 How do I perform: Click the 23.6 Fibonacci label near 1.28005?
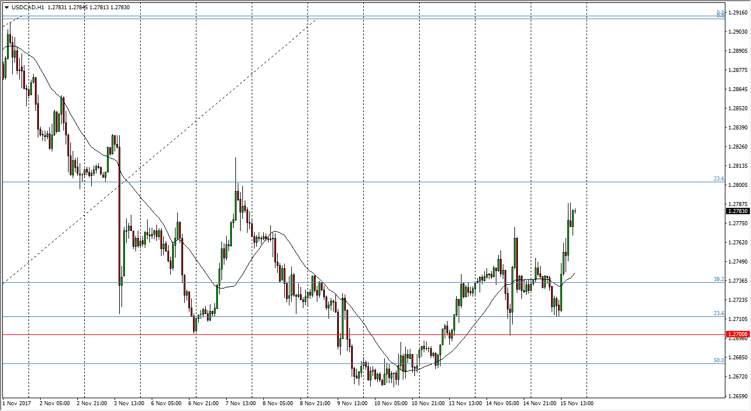tap(719, 179)
